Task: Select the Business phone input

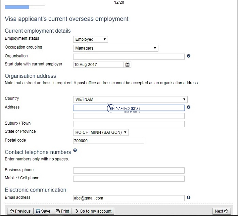Action: point(129,170)
